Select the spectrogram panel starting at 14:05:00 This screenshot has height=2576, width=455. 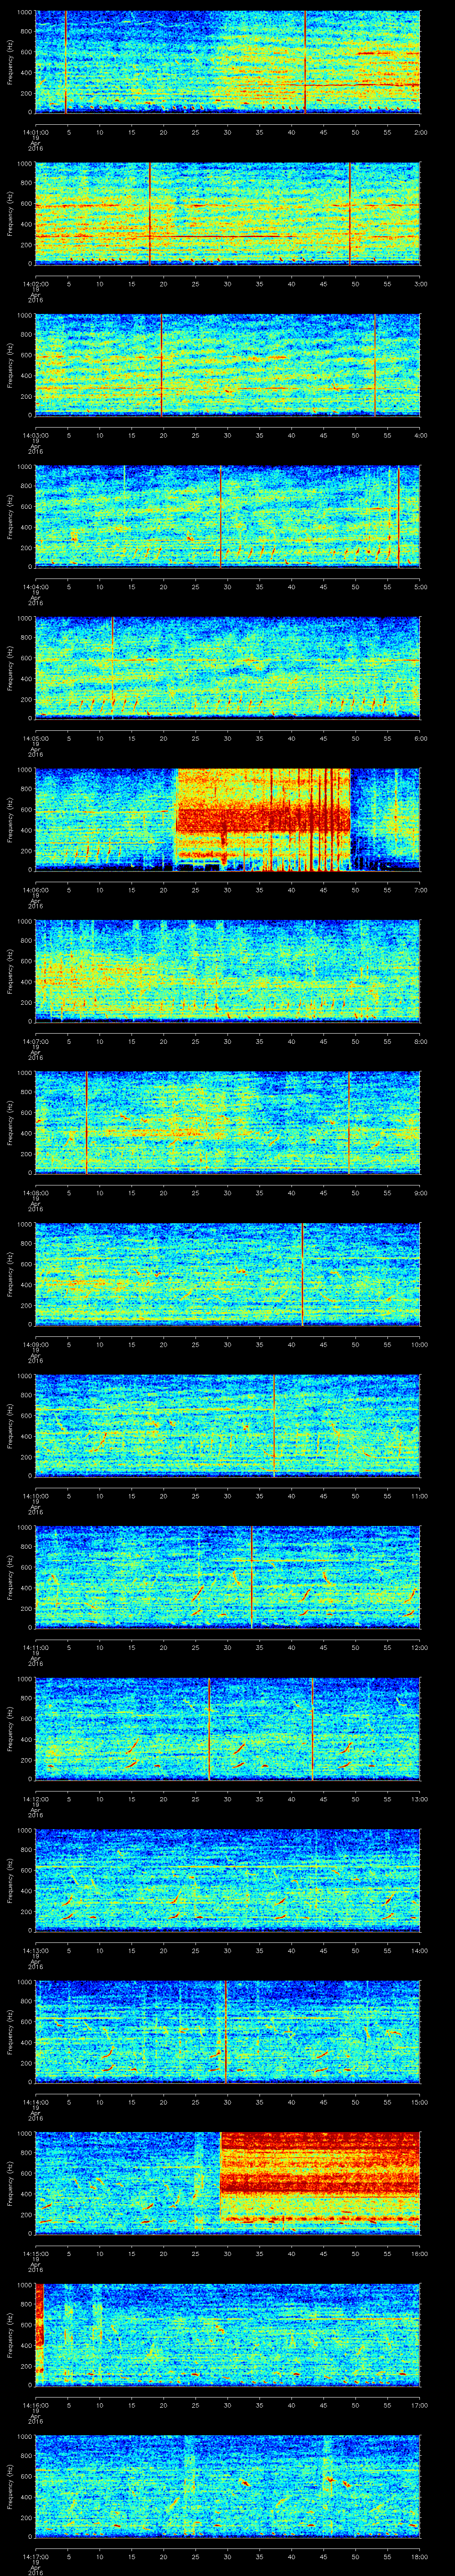point(228,668)
